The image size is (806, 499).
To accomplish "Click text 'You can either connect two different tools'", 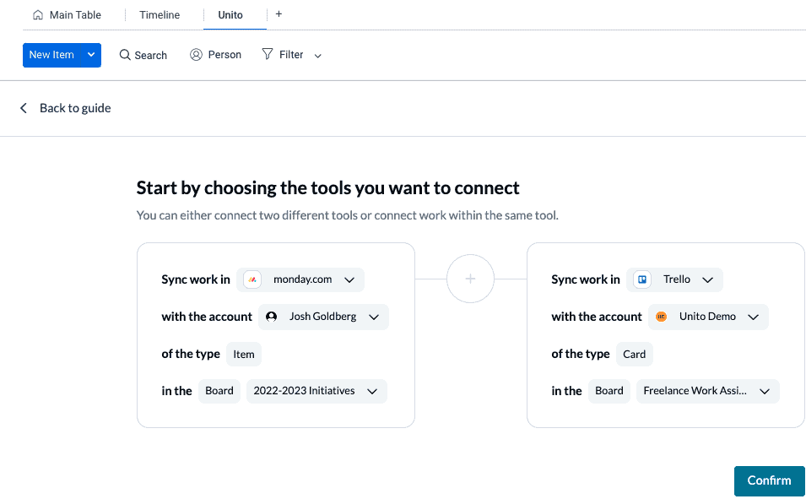I will [x=348, y=215].
